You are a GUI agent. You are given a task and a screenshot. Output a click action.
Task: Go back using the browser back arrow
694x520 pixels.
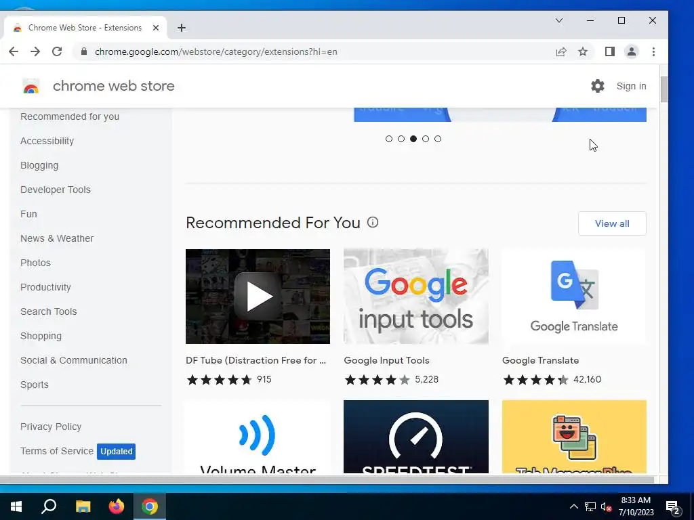coord(14,51)
